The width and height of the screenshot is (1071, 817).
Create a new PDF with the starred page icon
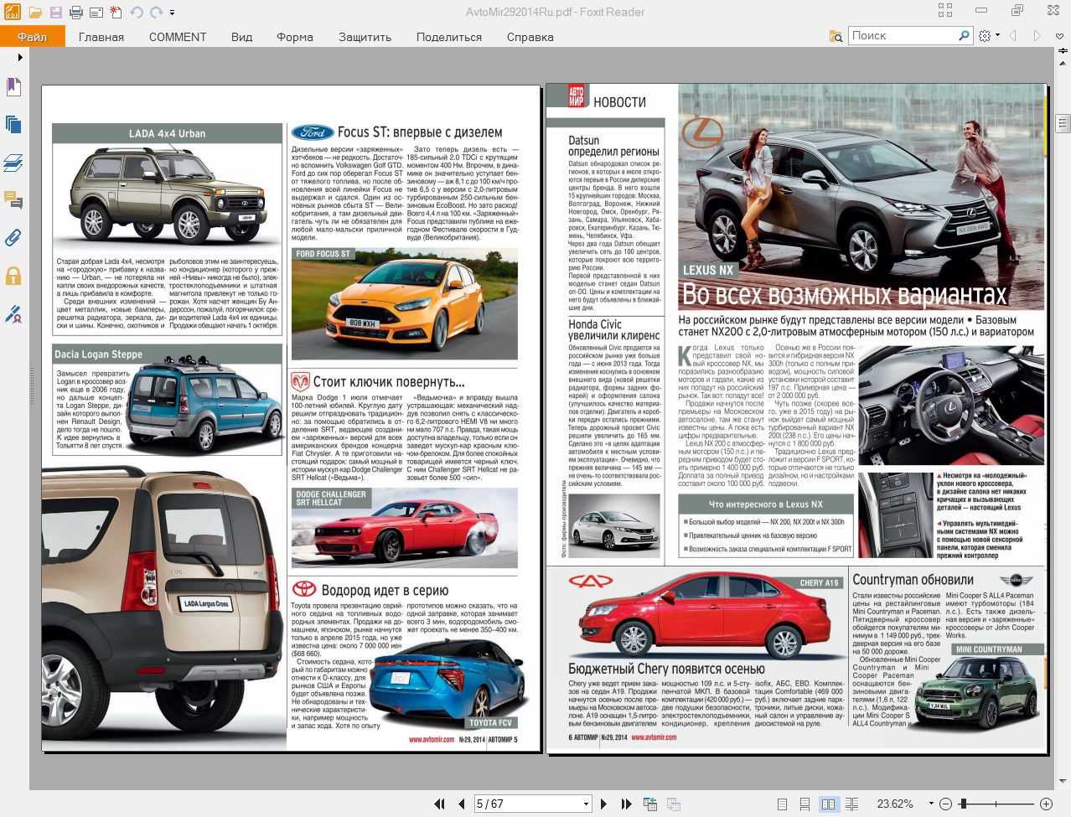click(116, 12)
